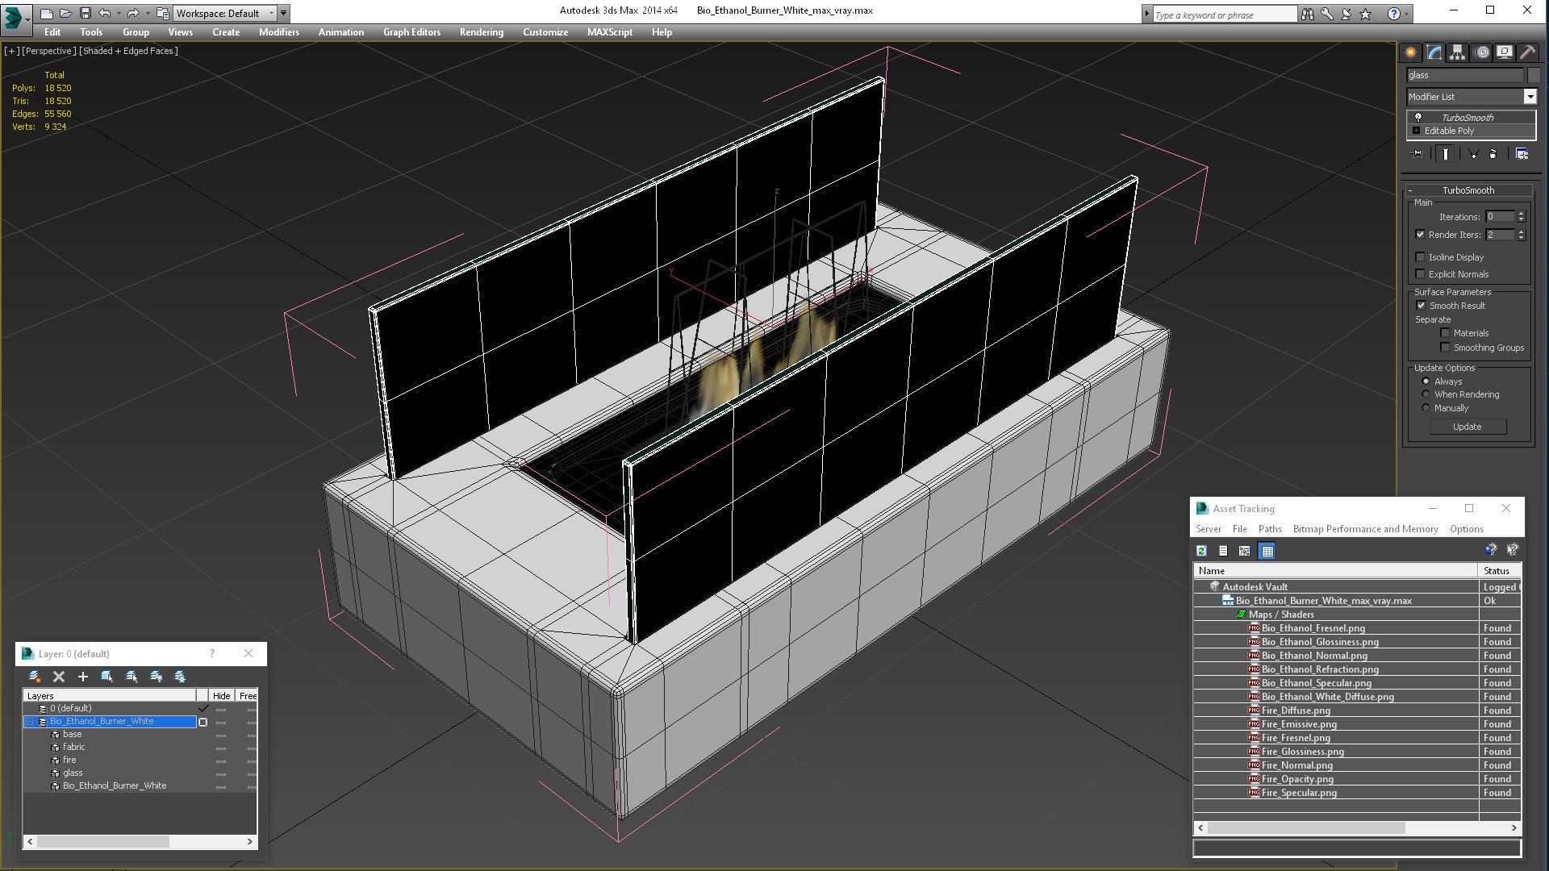This screenshot has height=871, width=1549.
Task: Enable the Isoline Display checkbox
Action: [1420, 257]
